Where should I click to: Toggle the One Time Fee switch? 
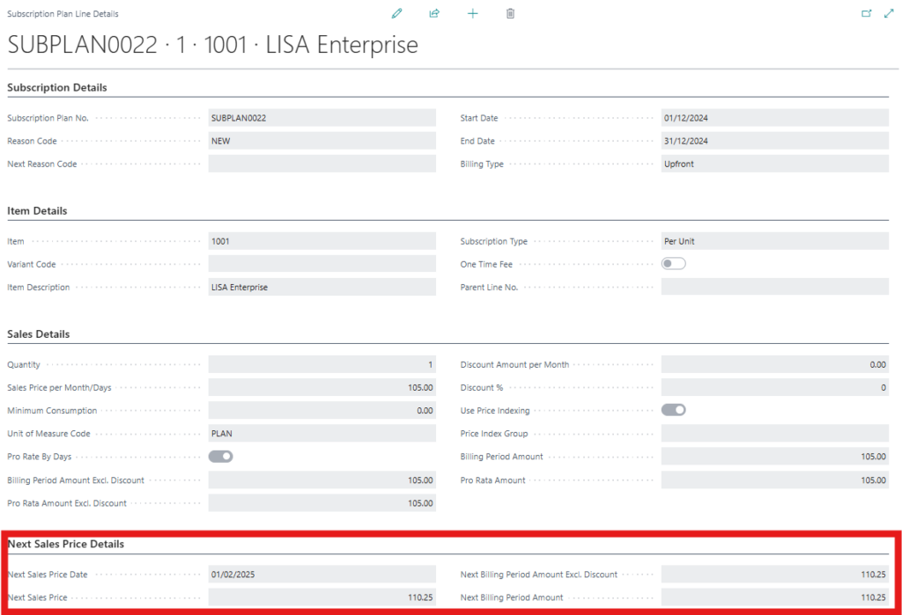tap(673, 264)
